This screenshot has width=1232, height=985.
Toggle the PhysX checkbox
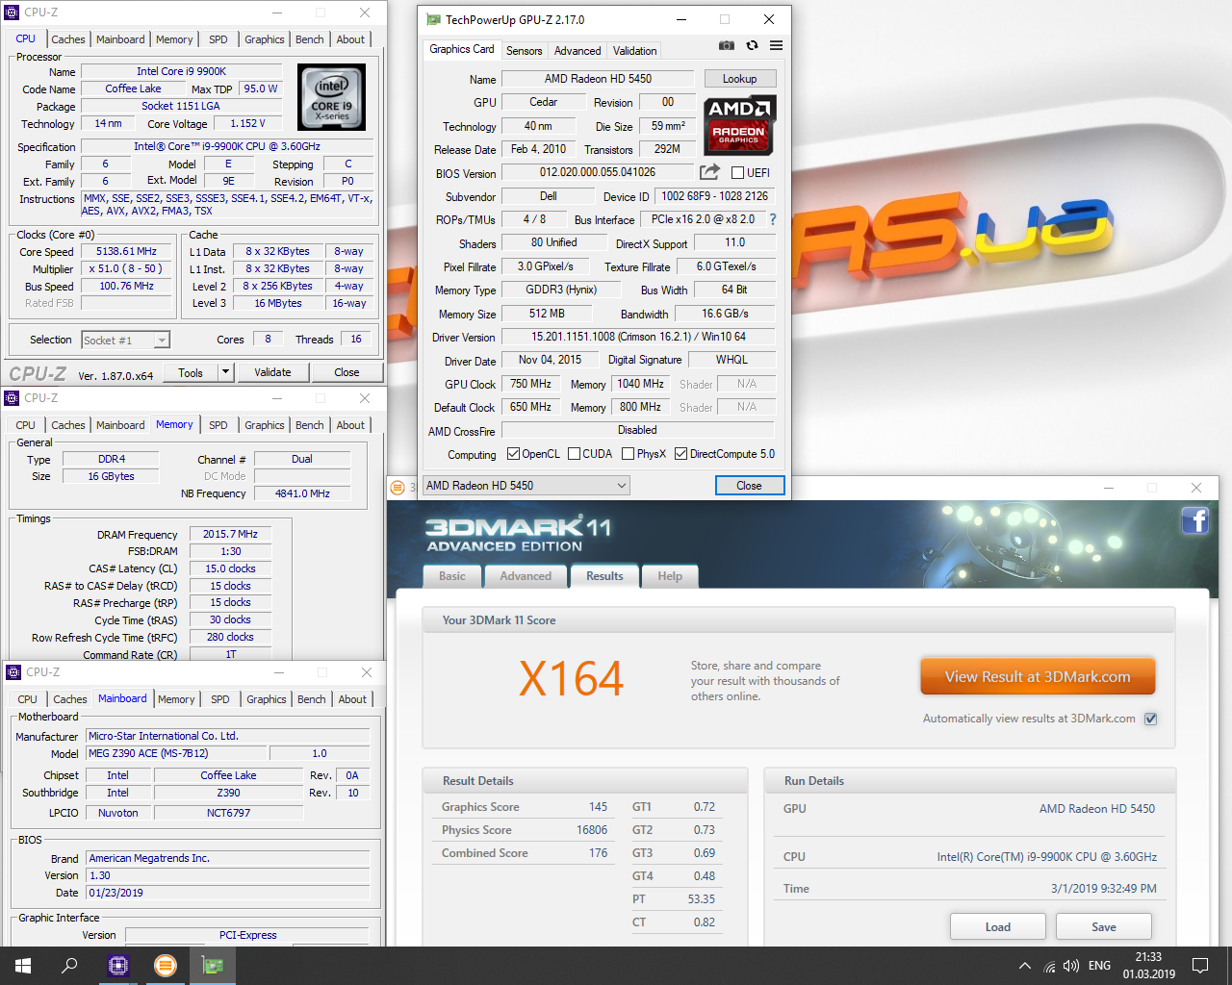point(628,454)
